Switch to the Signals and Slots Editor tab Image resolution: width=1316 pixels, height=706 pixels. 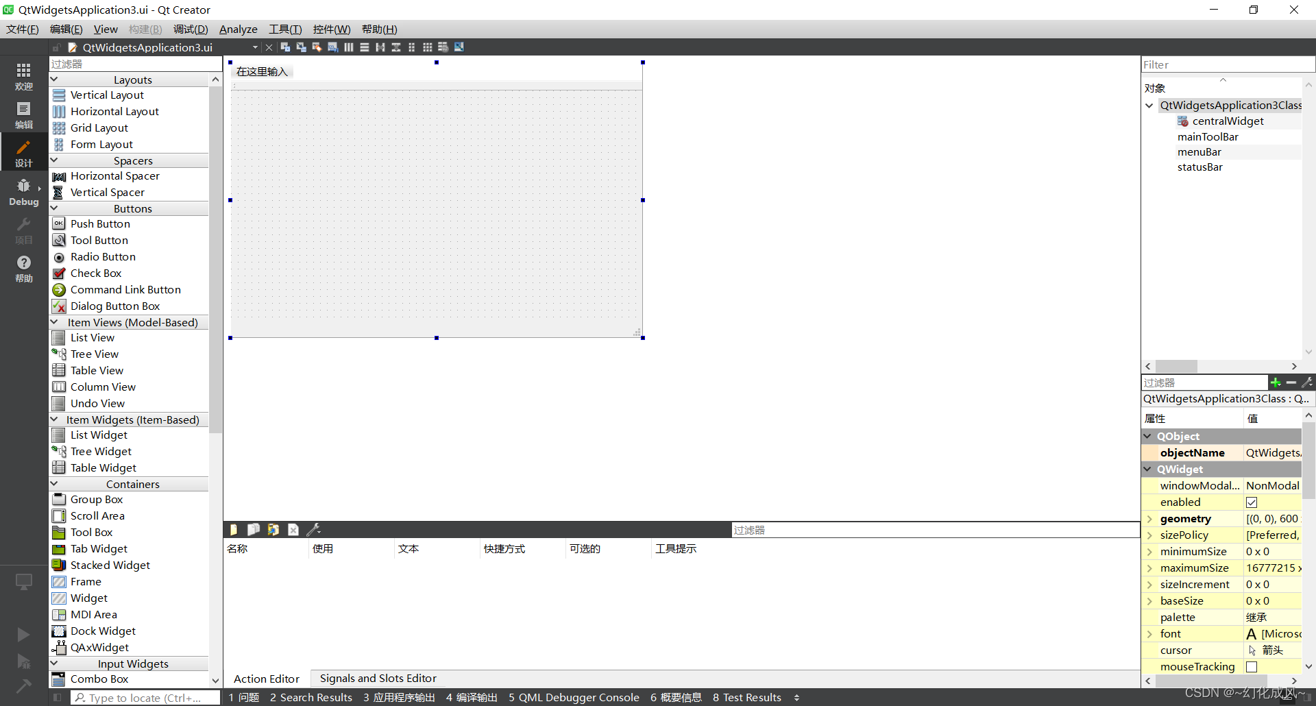click(x=378, y=679)
